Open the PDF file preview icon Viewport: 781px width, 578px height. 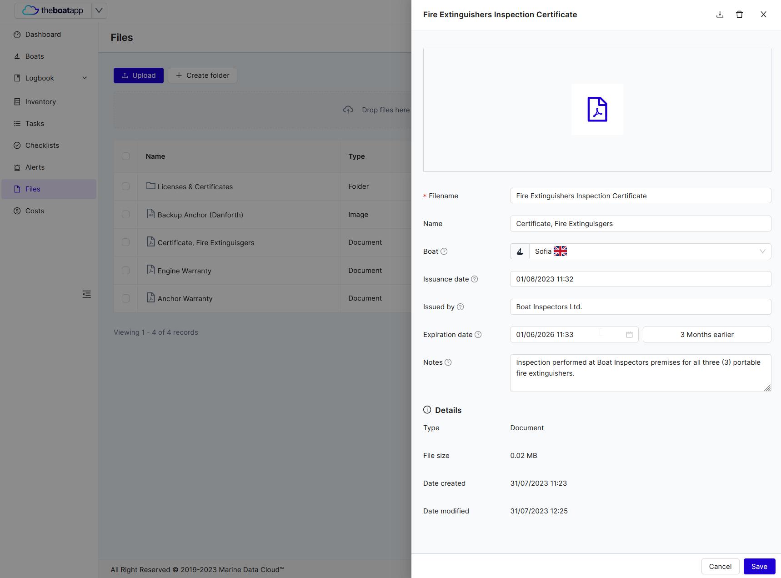pyautogui.click(x=597, y=109)
